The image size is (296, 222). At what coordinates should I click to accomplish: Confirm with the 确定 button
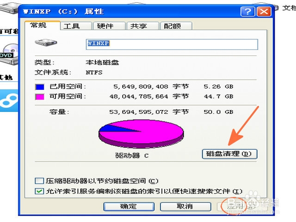pos(129,206)
